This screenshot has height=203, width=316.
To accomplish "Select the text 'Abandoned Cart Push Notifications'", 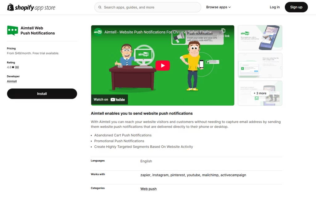I will coord(123,135).
